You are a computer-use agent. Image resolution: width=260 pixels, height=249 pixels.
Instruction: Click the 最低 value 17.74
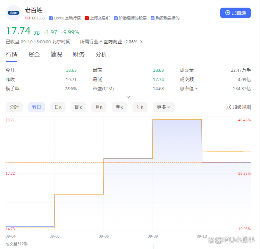pos(158,79)
